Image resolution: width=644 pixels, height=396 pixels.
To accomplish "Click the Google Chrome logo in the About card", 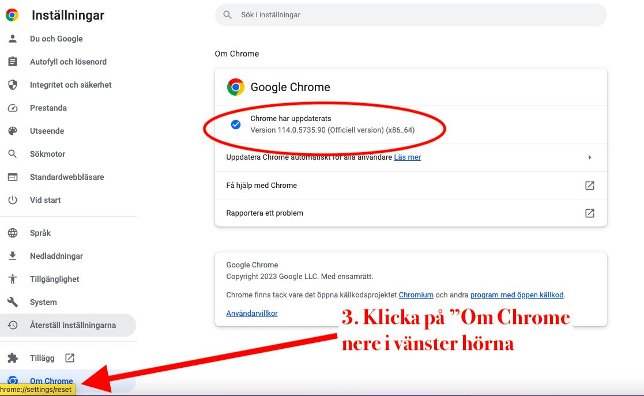I will pos(236,87).
